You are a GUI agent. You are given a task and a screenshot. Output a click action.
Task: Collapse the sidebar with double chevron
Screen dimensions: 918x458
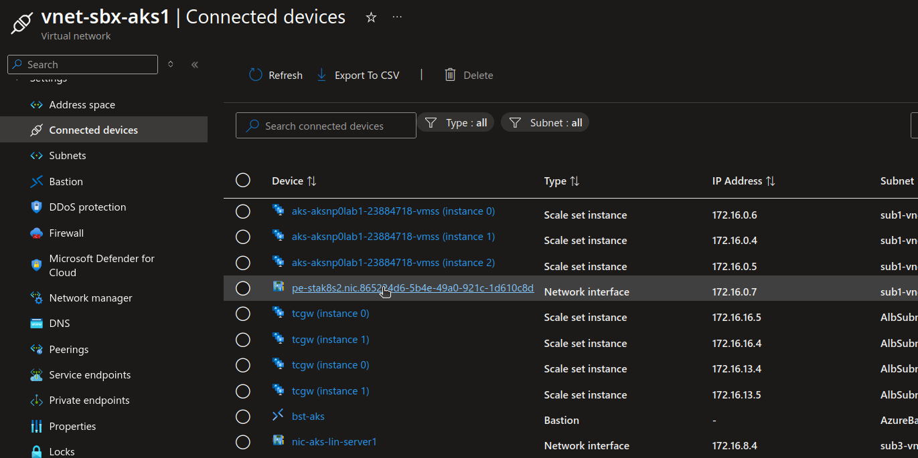(195, 64)
